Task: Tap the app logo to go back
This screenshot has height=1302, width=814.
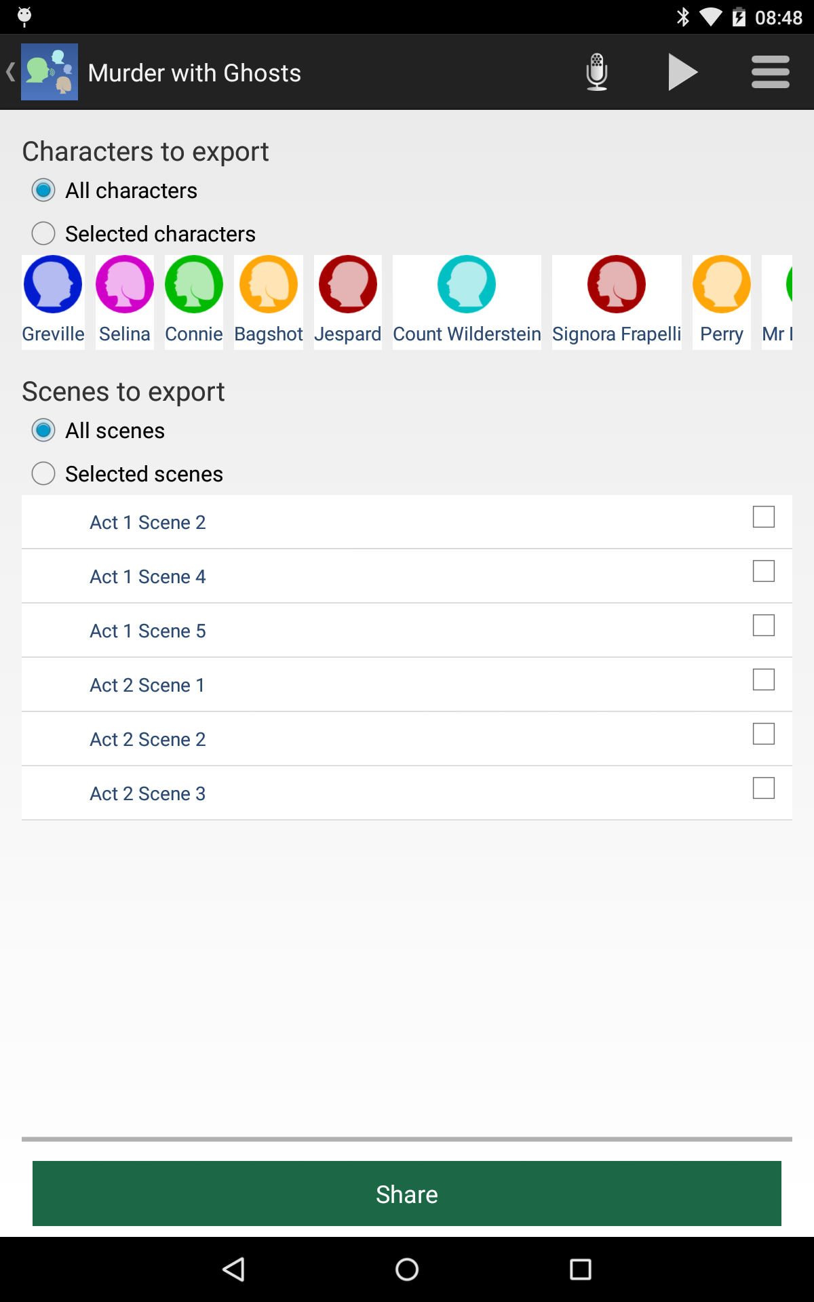Action: pos(49,72)
